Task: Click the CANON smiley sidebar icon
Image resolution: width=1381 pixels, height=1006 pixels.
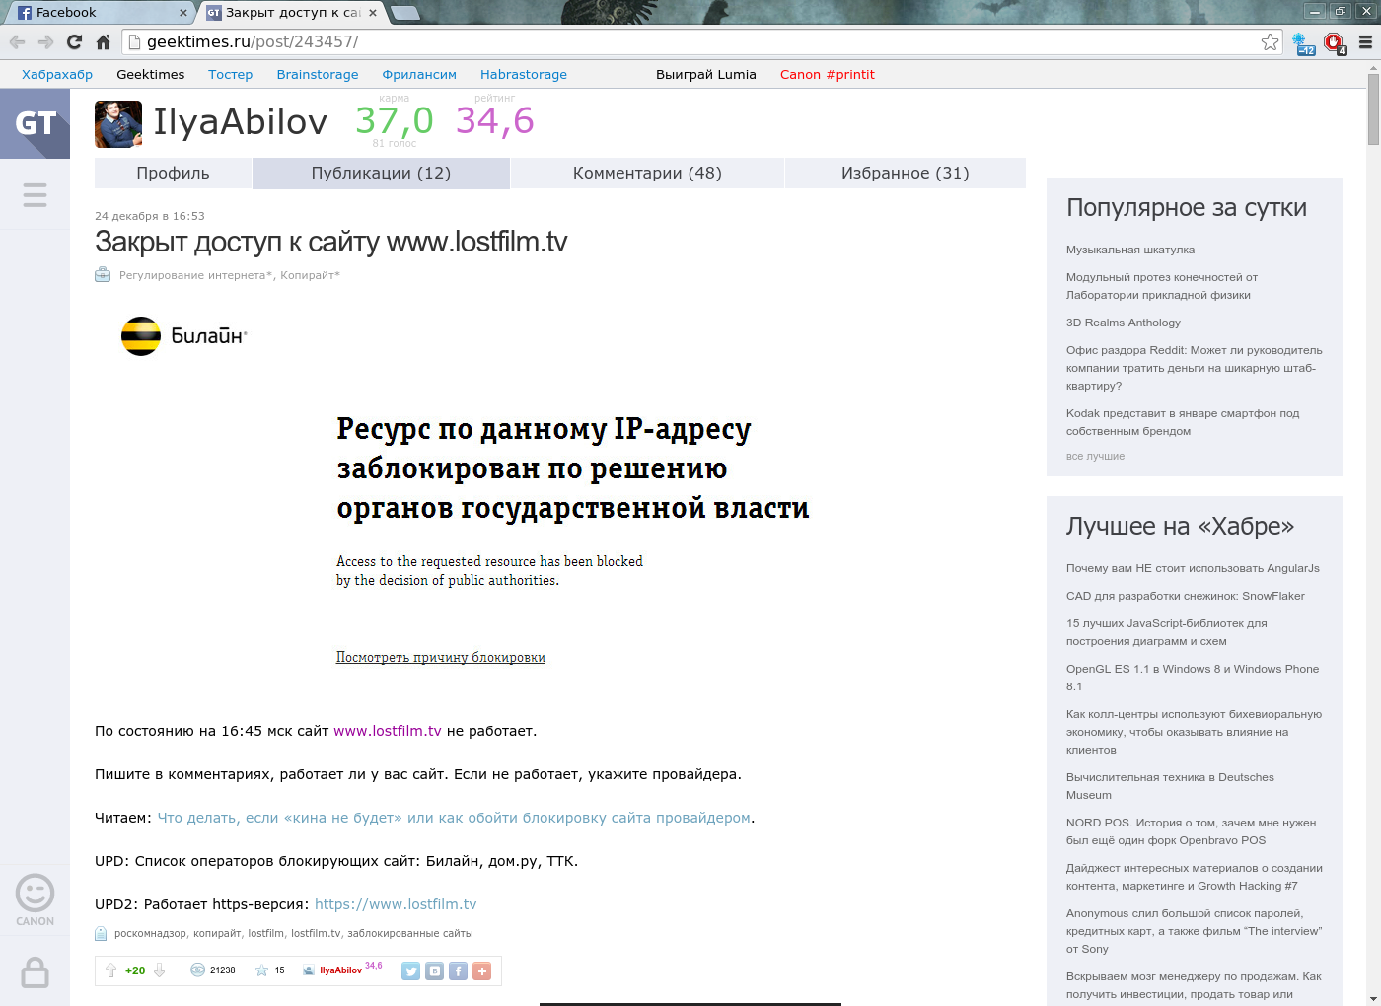Action: tap(35, 899)
